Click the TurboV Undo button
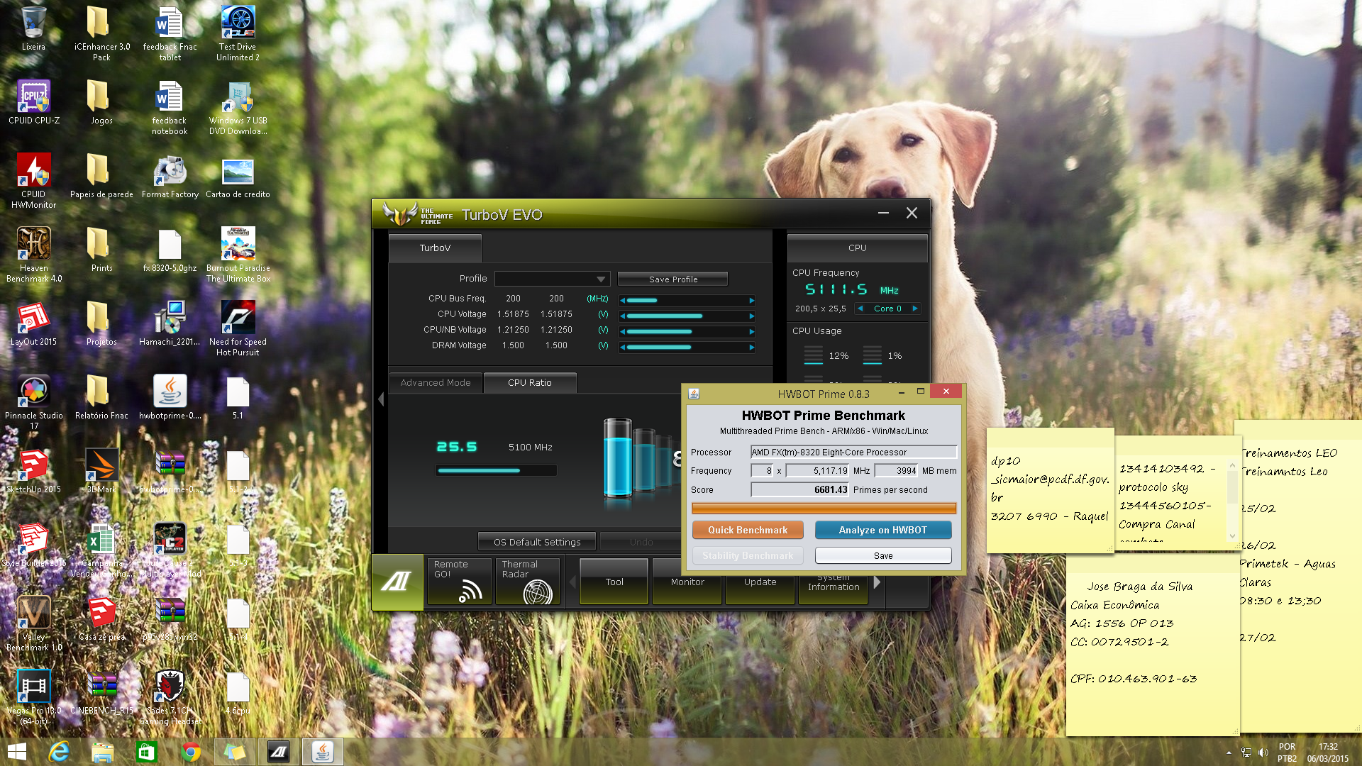Screen dimensions: 1362x766 coord(641,542)
